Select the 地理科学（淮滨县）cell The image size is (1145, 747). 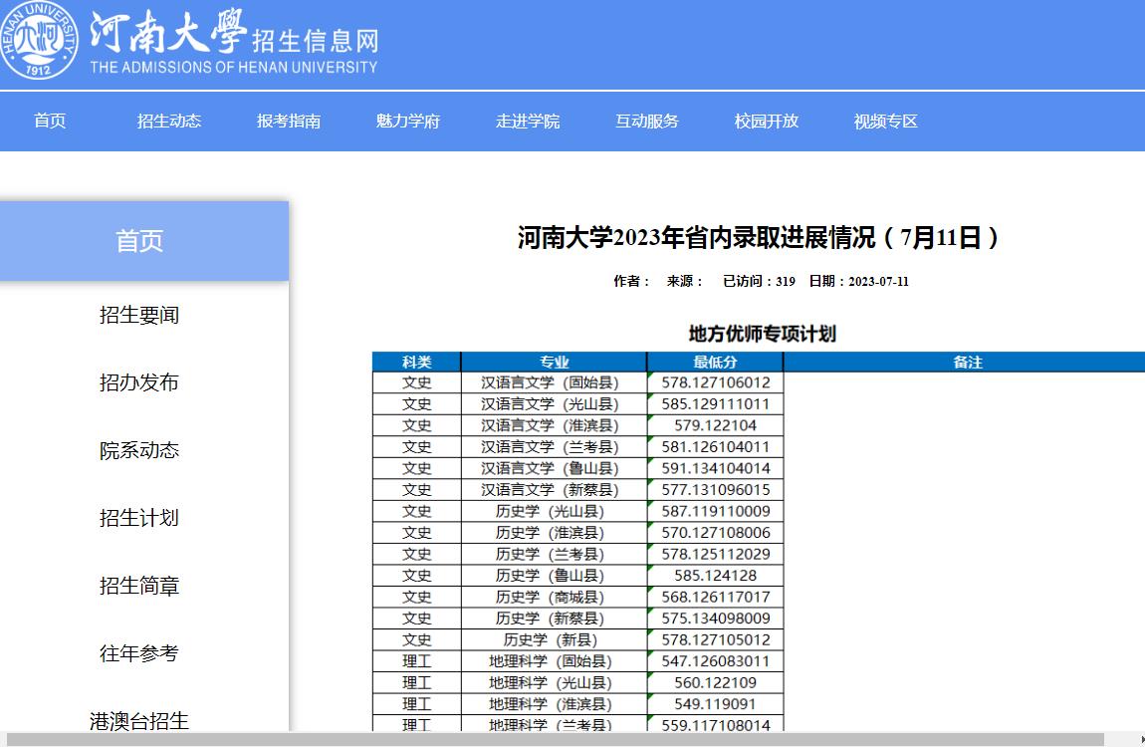(x=554, y=704)
